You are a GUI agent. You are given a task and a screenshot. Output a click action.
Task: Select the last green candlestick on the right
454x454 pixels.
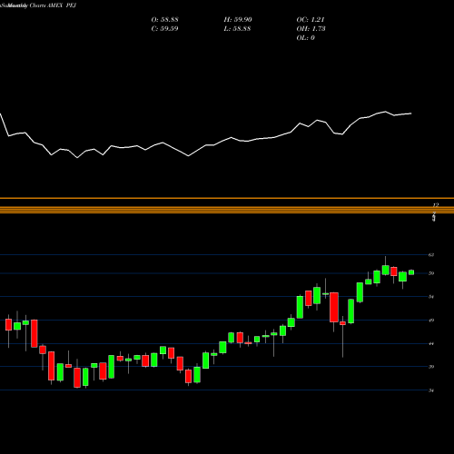[x=411, y=272]
